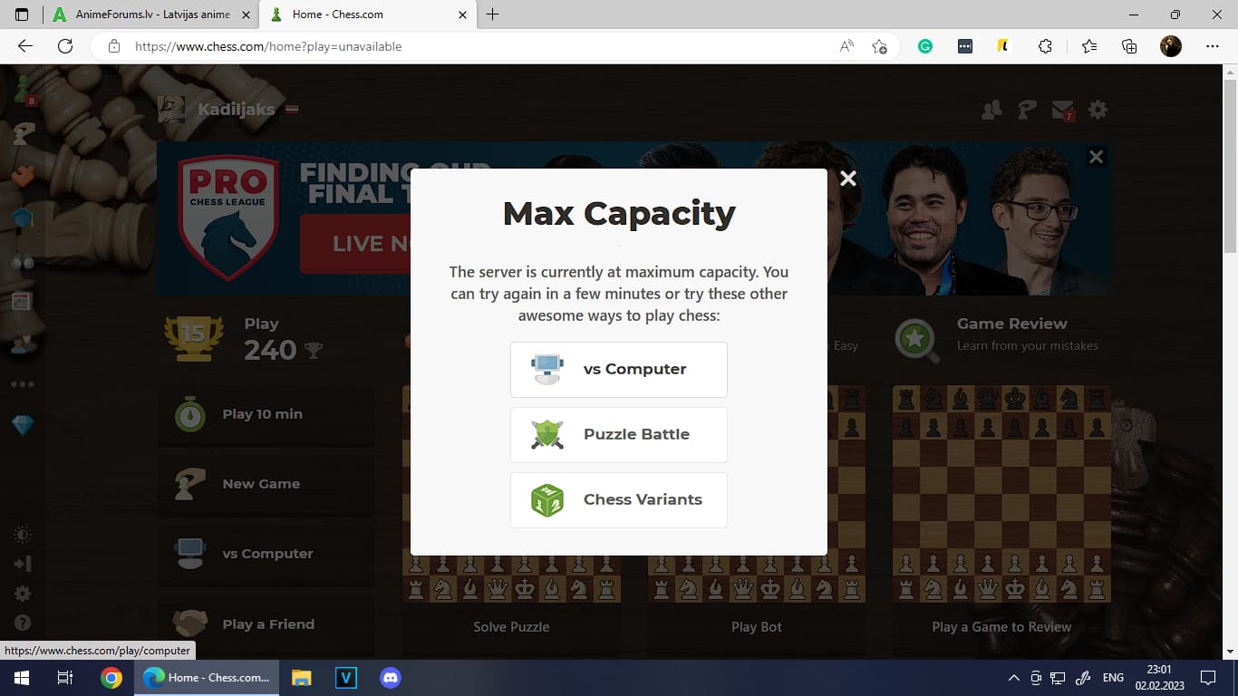Close the Max Capacity dialog
The width and height of the screenshot is (1238, 696).
click(x=847, y=179)
